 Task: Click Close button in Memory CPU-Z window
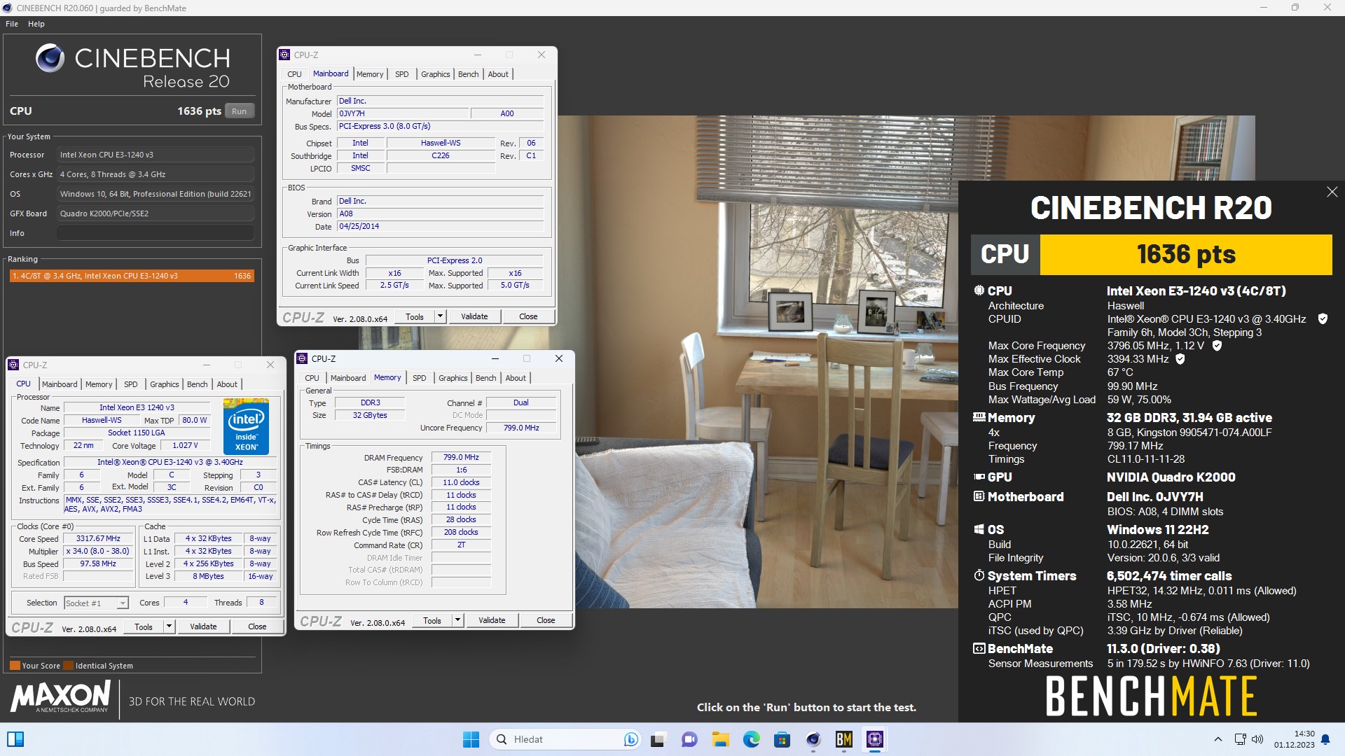(546, 620)
